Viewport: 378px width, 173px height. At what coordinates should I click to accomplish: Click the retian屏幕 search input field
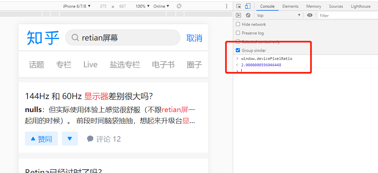[x=123, y=38]
